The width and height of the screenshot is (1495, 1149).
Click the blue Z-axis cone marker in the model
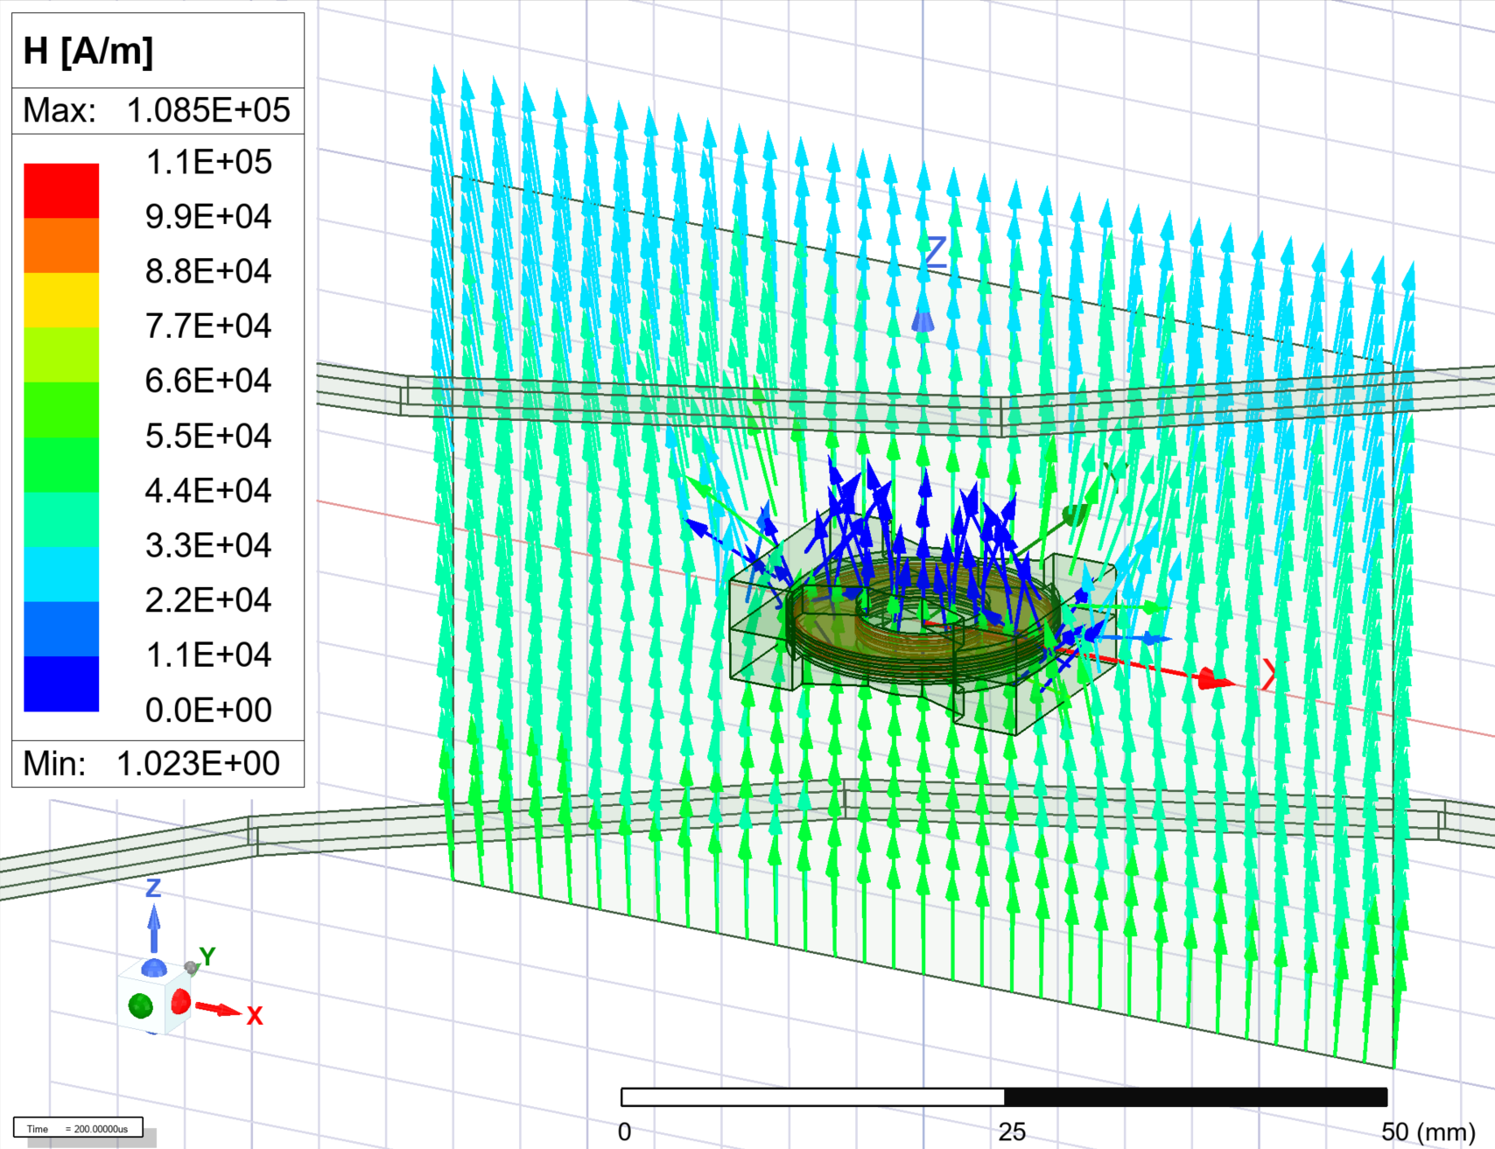click(923, 321)
